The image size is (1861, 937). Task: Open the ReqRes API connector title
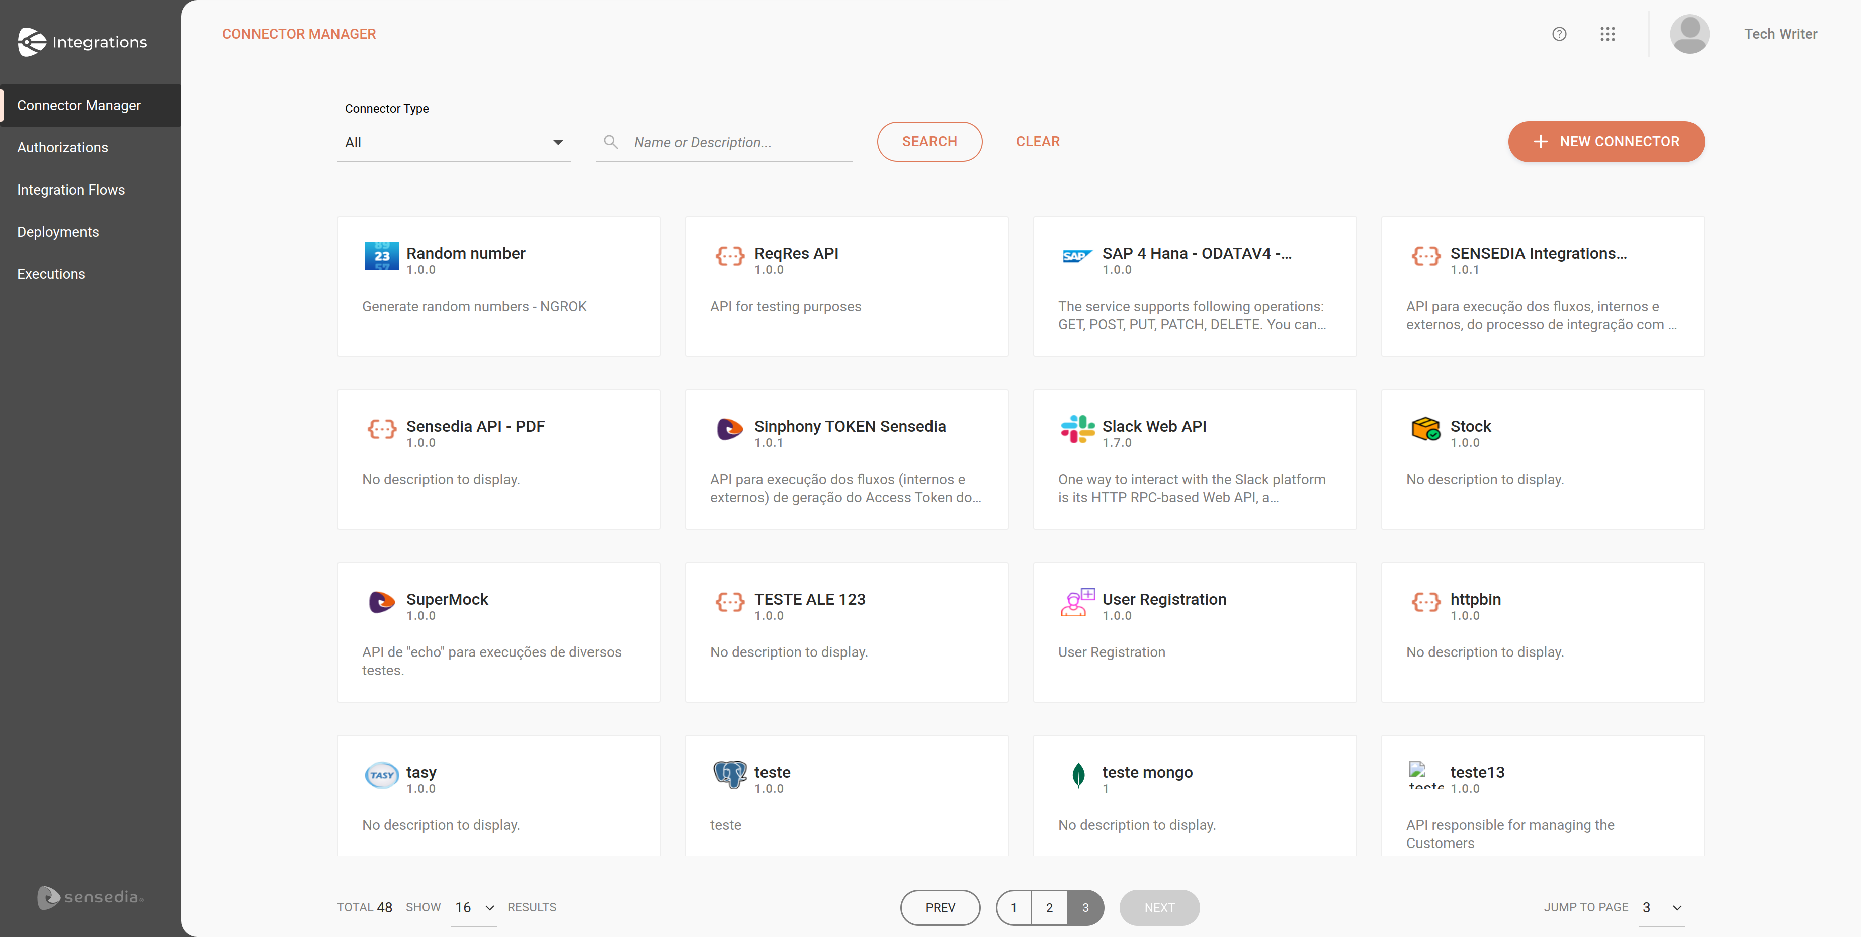(x=796, y=253)
